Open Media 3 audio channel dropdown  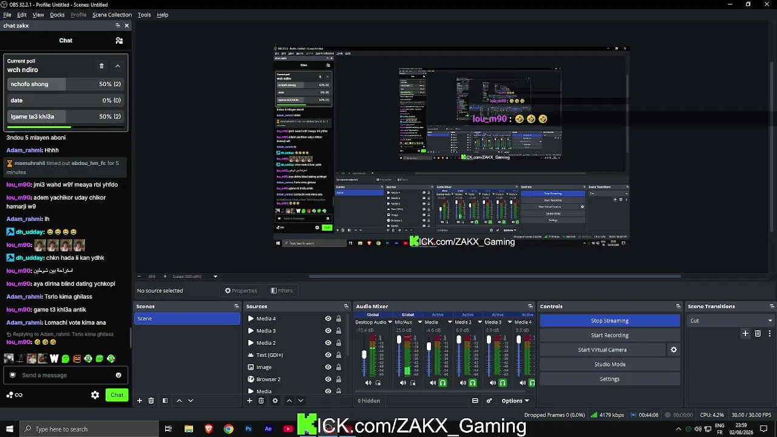(x=509, y=322)
